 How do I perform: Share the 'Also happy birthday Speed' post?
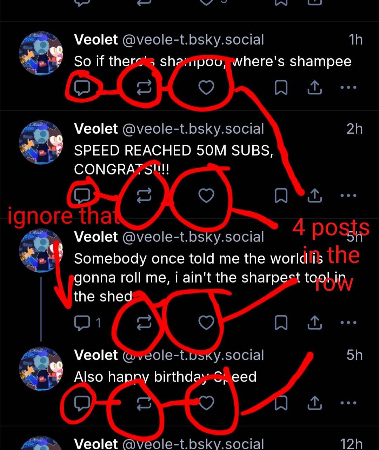pyautogui.click(x=314, y=403)
